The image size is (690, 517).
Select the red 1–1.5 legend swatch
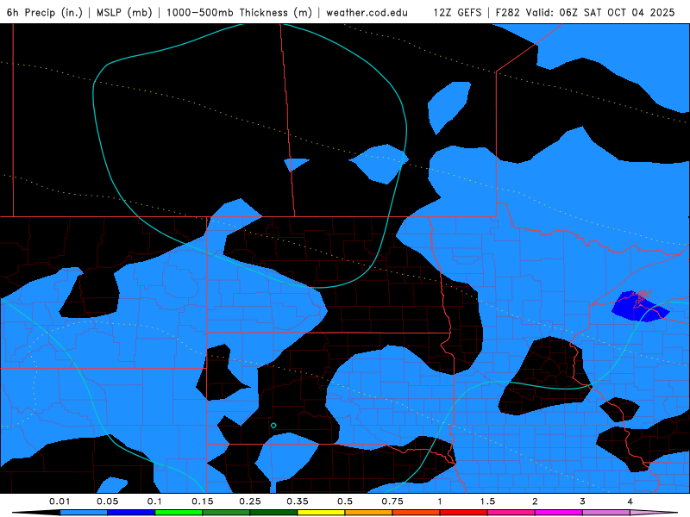click(464, 513)
